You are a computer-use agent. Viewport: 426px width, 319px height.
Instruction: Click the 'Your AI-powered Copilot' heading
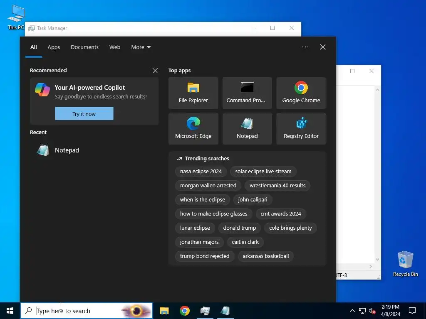pyautogui.click(x=90, y=88)
